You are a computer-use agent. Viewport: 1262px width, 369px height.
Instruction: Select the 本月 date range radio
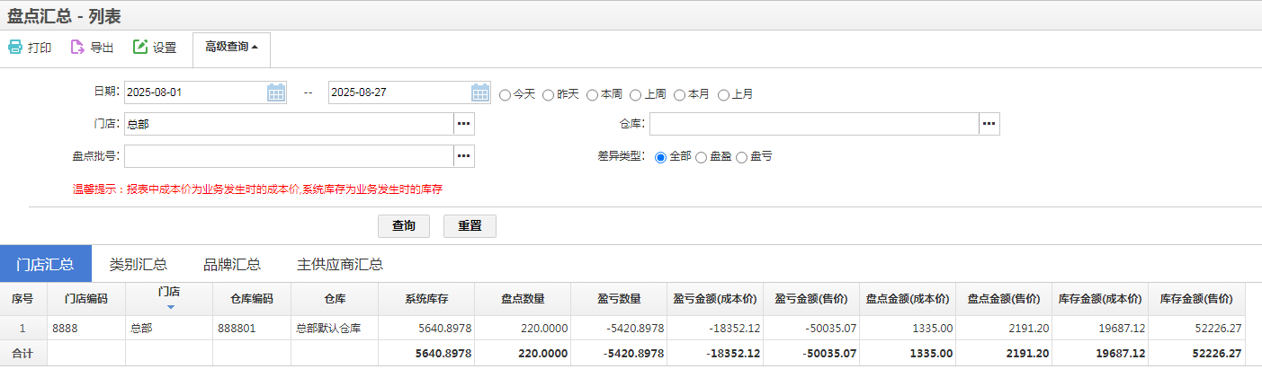[x=679, y=94]
